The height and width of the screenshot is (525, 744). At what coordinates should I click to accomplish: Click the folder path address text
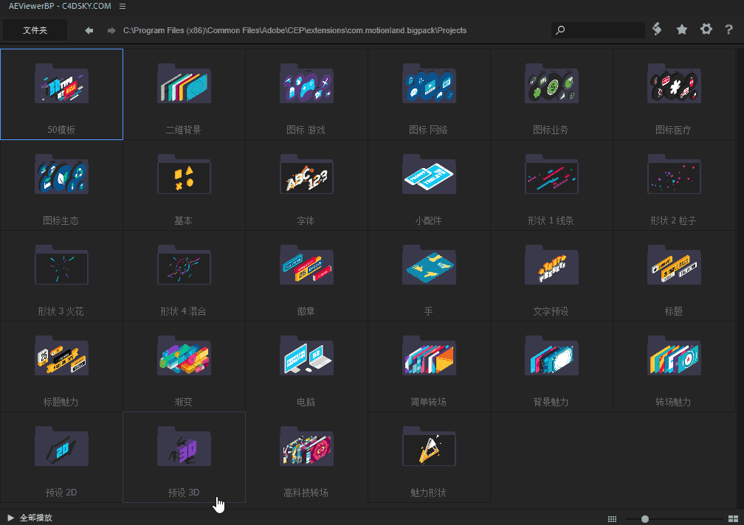294,30
